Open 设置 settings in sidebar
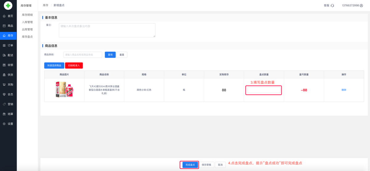 pyautogui.click(x=8, y=124)
